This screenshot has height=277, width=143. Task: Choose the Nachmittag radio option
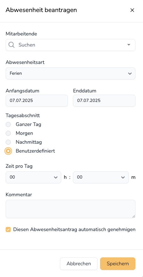coord(8,142)
